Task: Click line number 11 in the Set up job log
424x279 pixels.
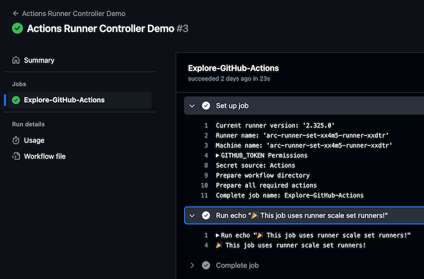Action: (x=205, y=195)
